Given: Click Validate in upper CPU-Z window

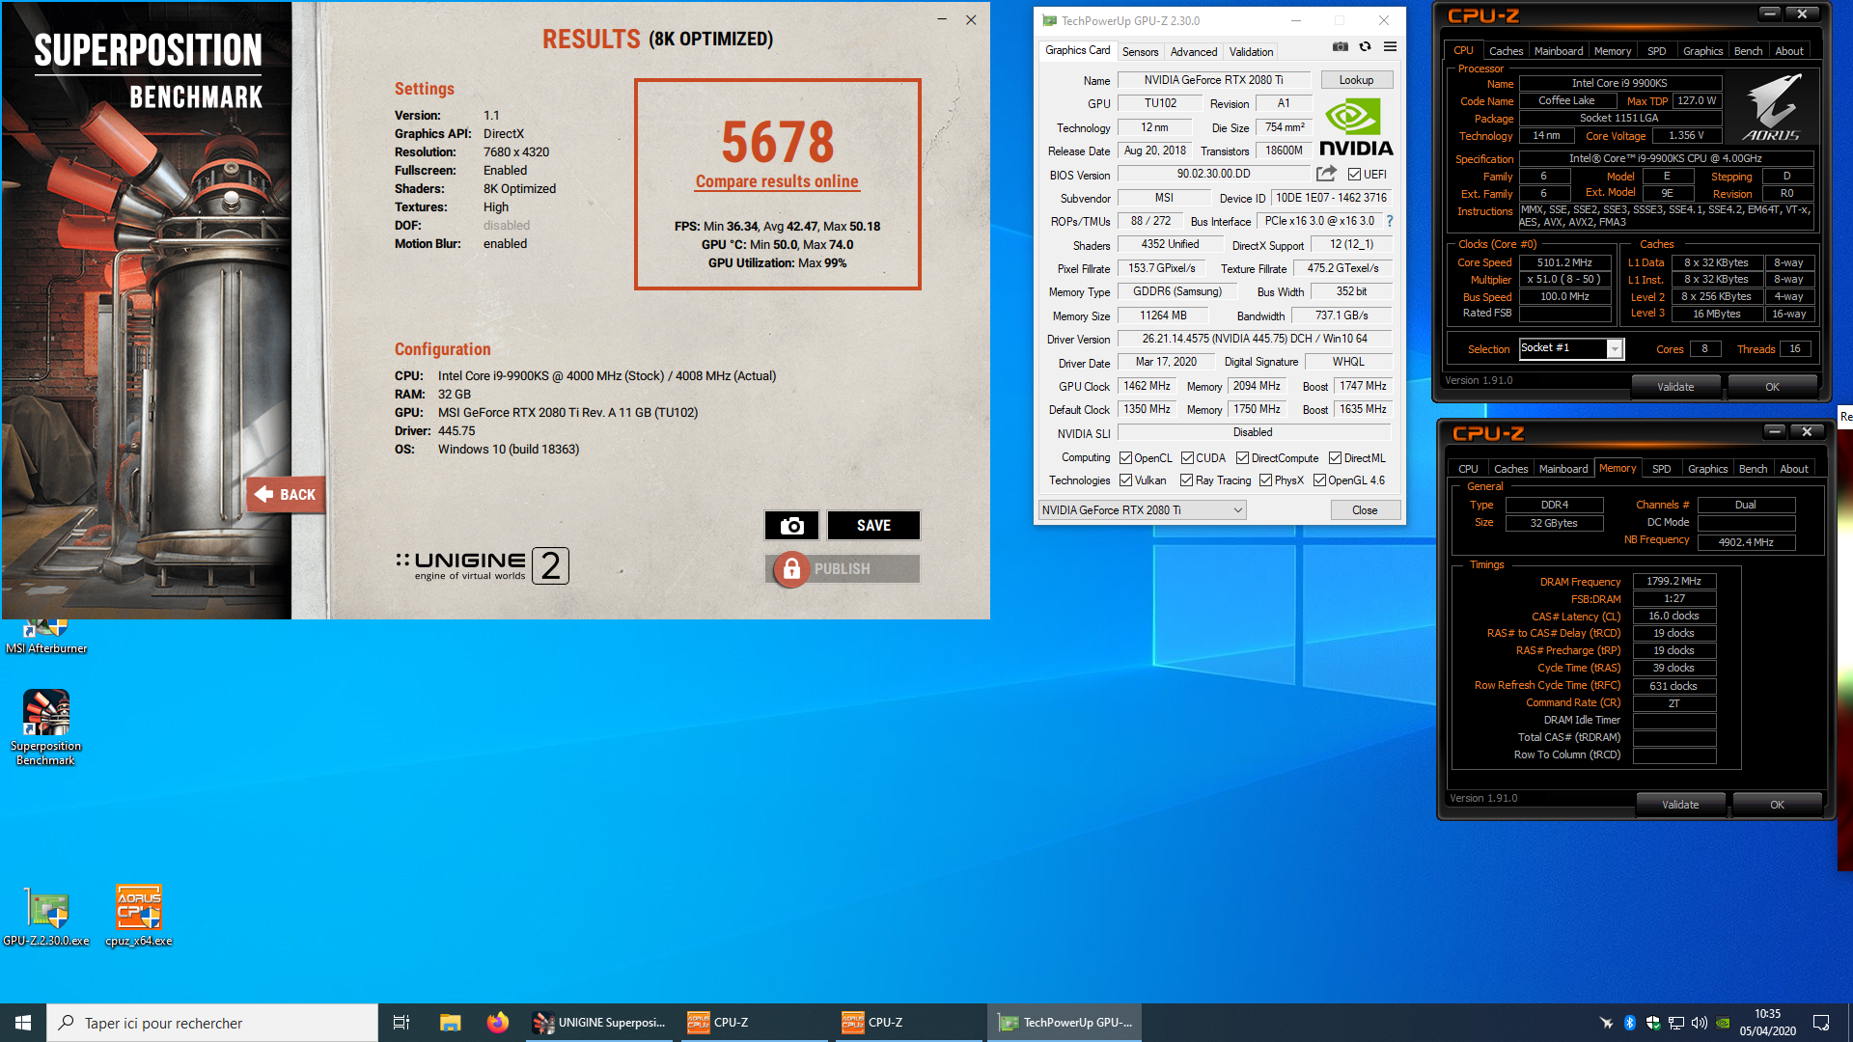Looking at the screenshot, I should click(x=1675, y=387).
